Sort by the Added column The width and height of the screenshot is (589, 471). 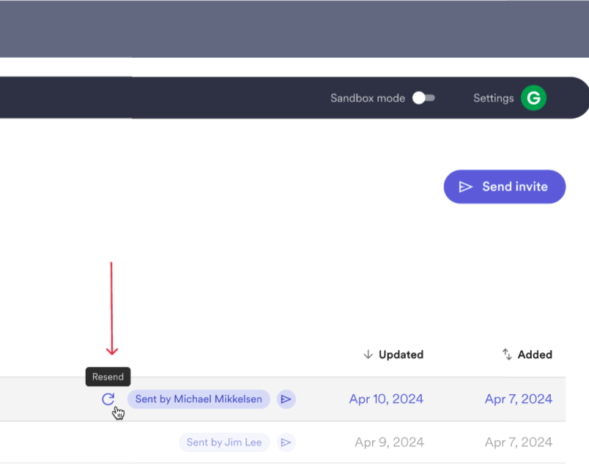527,355
